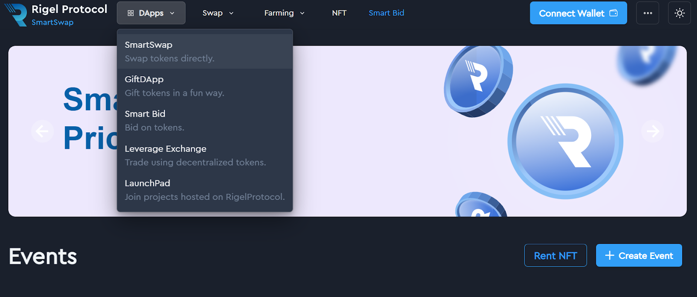Viewport: 697px width, 297px height.
Task: Click the large RGP coin banner image
Action: [565, 141]
